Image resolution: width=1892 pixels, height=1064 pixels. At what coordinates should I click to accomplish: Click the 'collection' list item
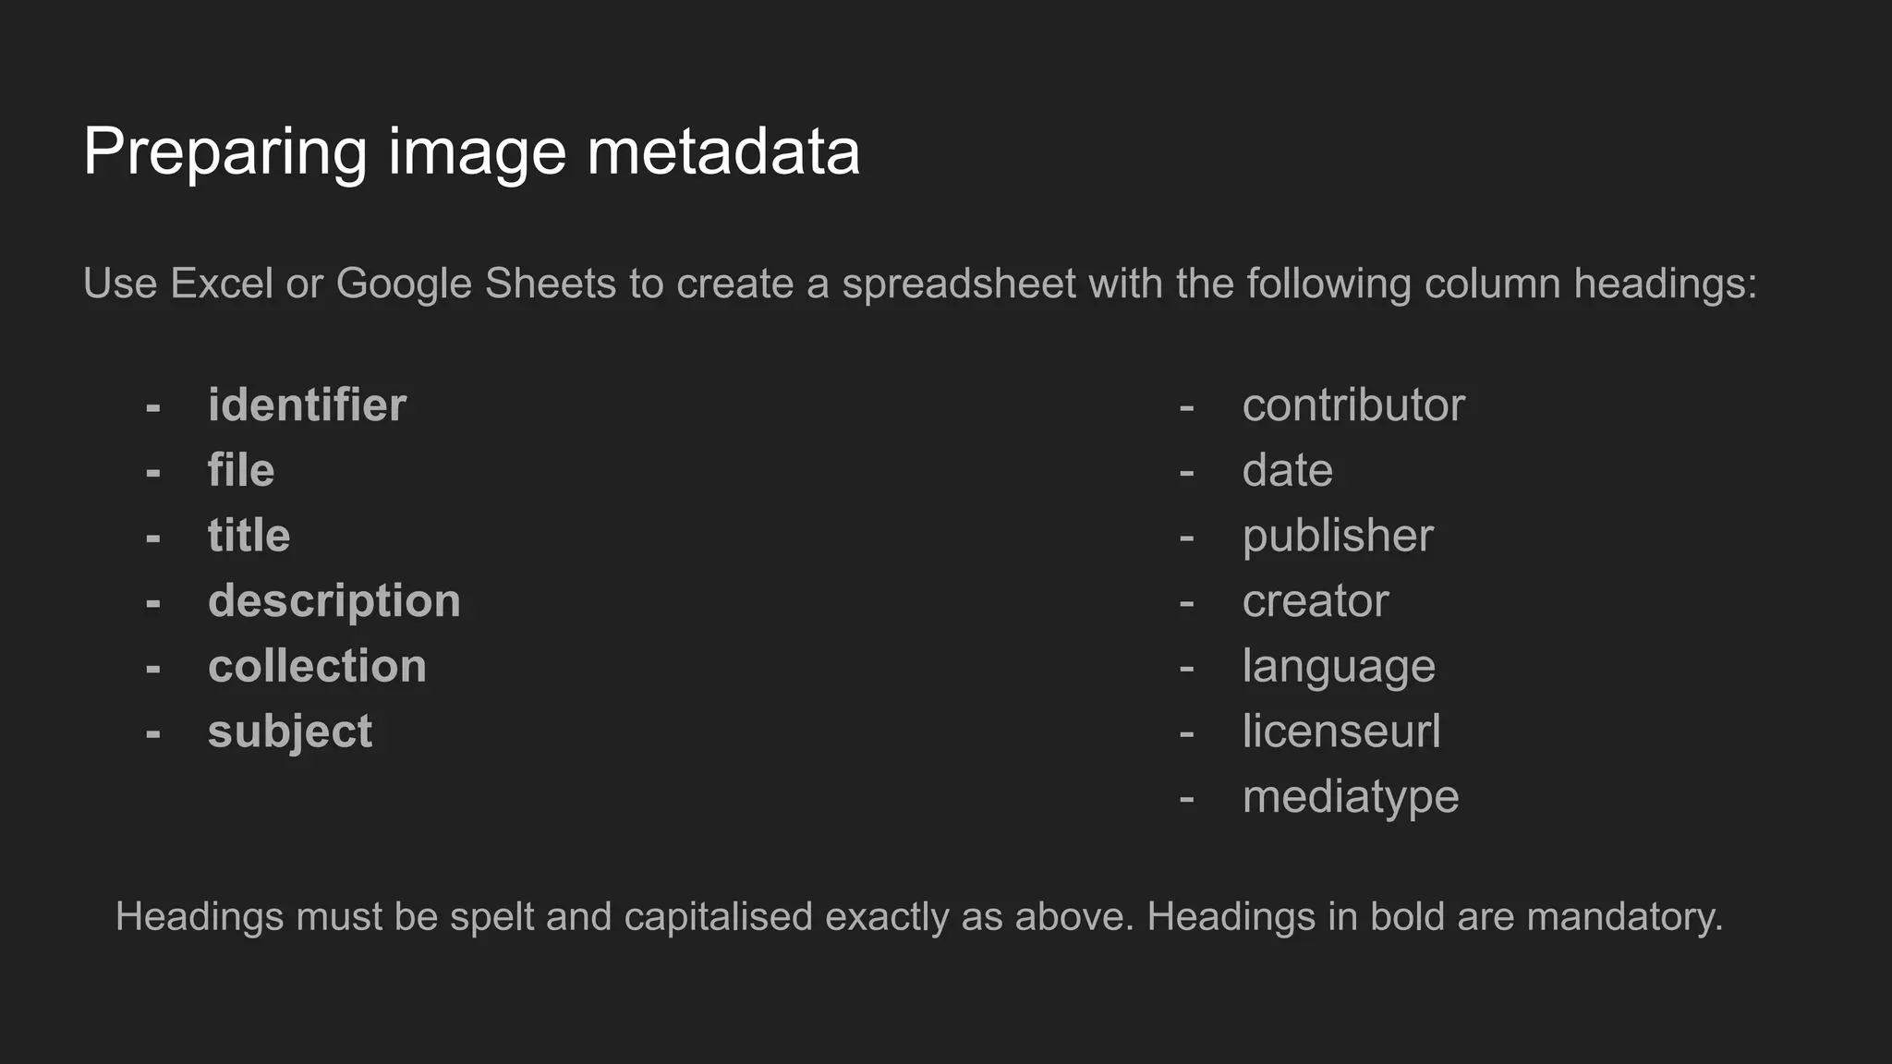(317, 667)
